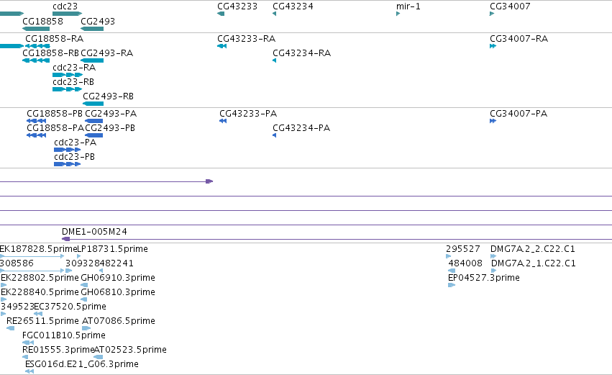Click the 482241 feature label
Viewport: 612px width, 375px height.
click(x=117, y=263)
